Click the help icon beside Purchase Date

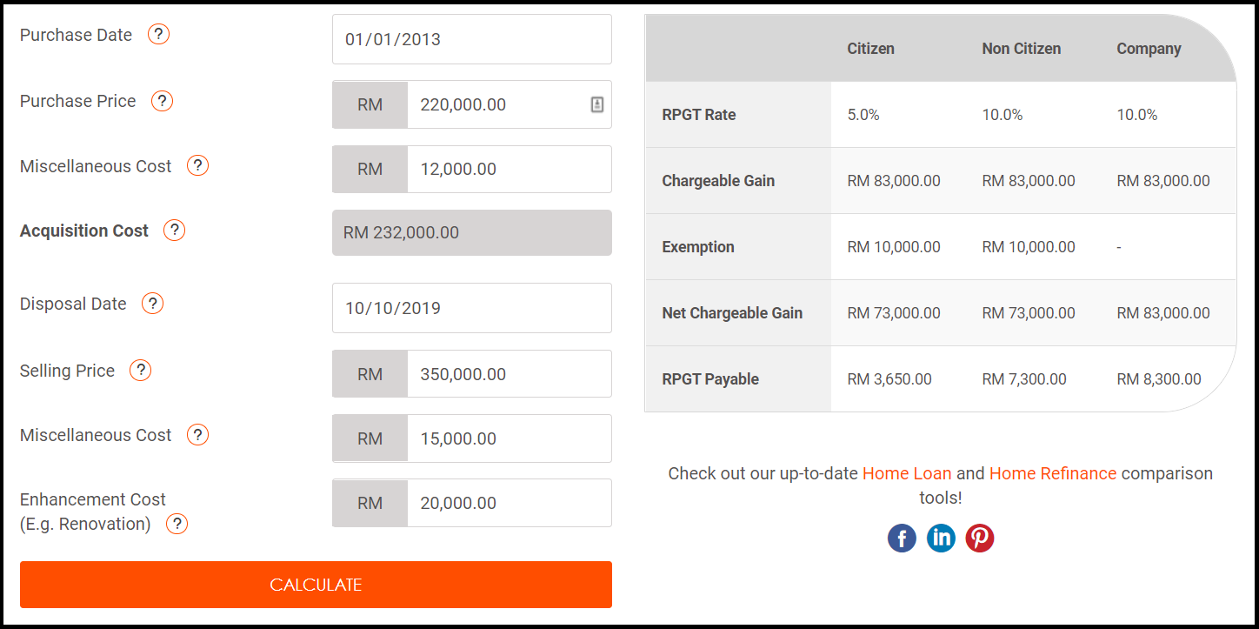coord(158,35)
